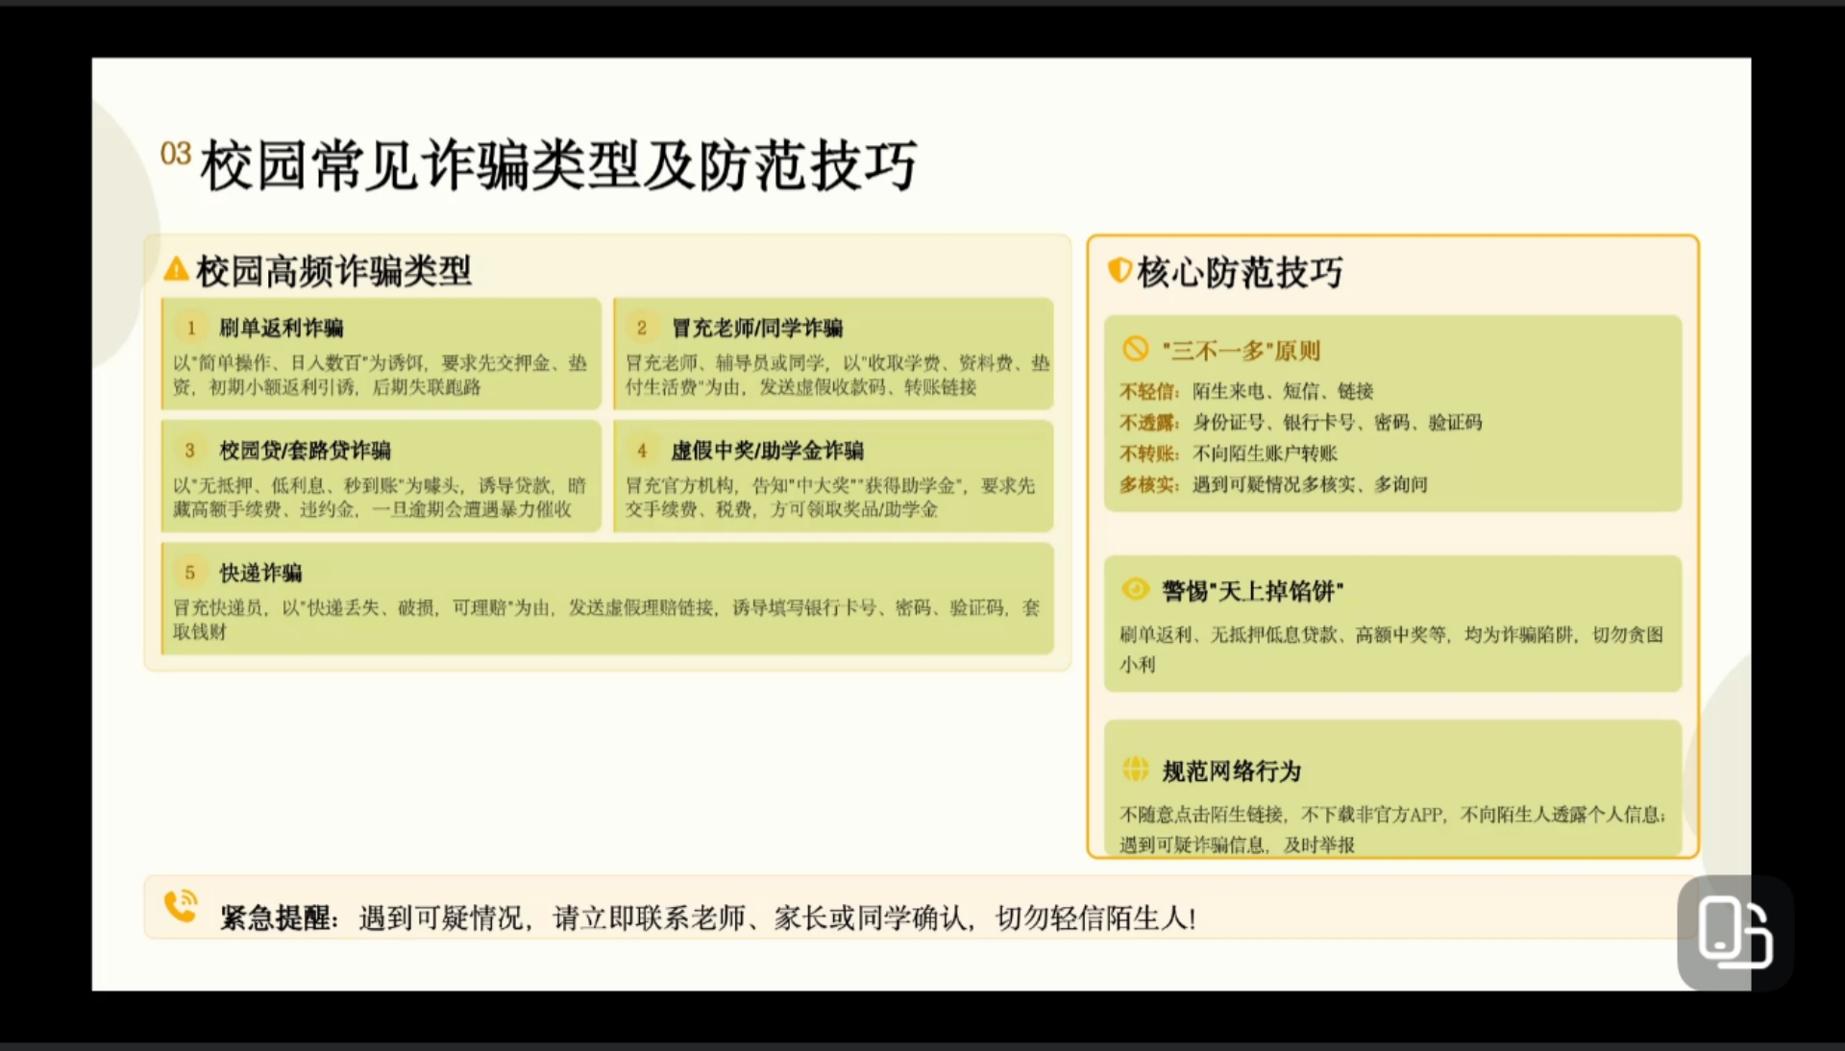Viewport: 1845px width, 1051px height.
Task: Click the warning triangle icon beside 校园高频诈骗类型
Action: 176,270
